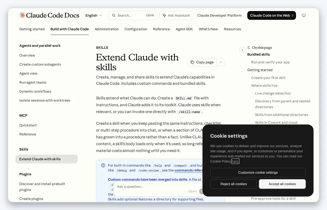Open the Copy page options chevron
The height and width of the screenshot is (210, 327).
tap(221, 62)
